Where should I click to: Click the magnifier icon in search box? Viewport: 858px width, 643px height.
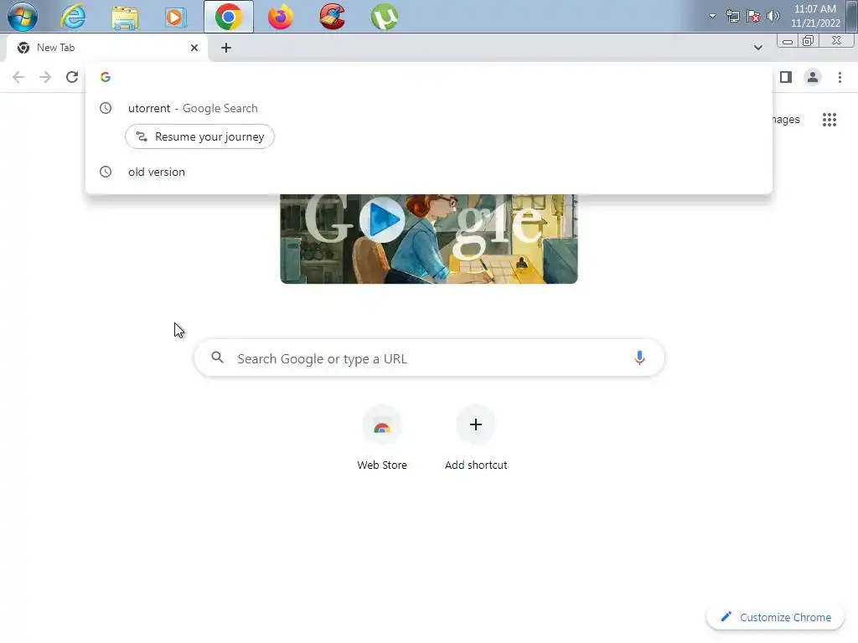(217, 358)
